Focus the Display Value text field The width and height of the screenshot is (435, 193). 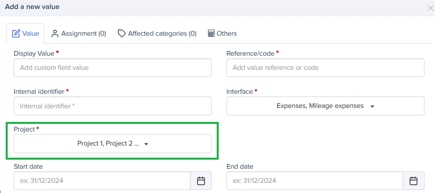[112, 68]
